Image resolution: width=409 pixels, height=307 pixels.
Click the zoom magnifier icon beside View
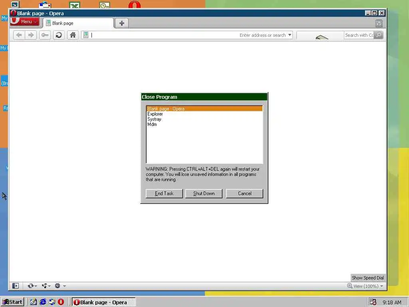pyautogui.click(x=350, y=286)
